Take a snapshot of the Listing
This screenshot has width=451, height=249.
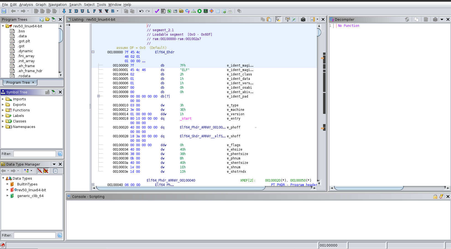coord(303,19)
